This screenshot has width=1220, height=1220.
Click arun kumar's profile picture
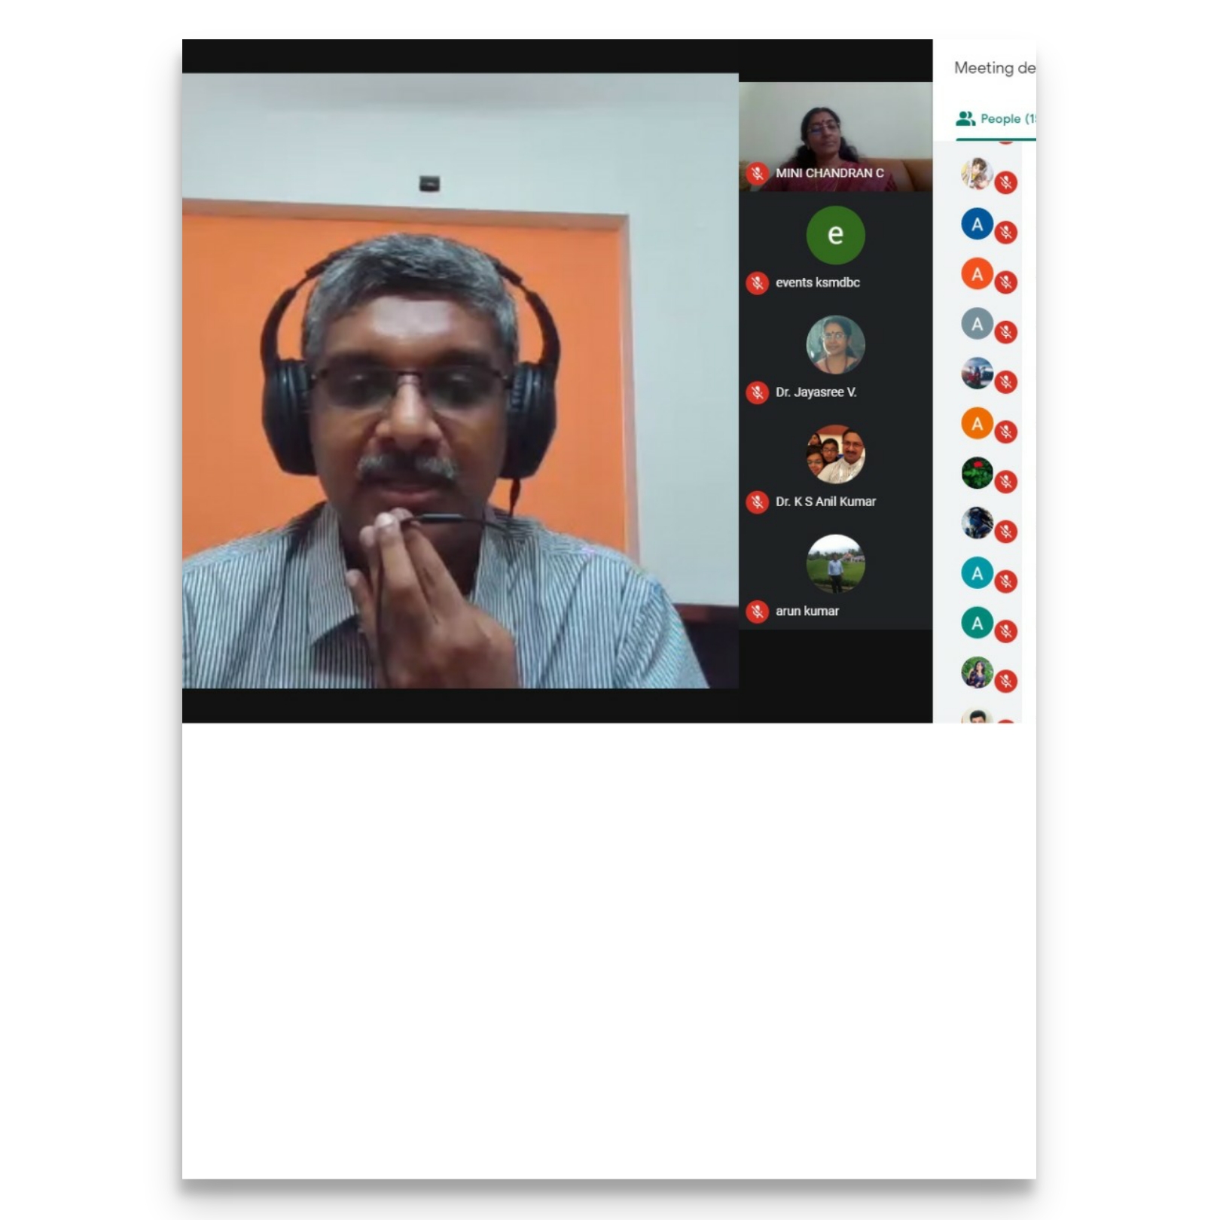pyautogui.click(x=835, y=564)
